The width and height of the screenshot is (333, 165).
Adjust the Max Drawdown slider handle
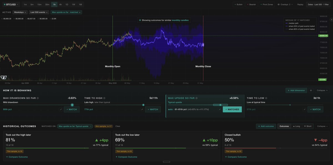tap(72, 105)
